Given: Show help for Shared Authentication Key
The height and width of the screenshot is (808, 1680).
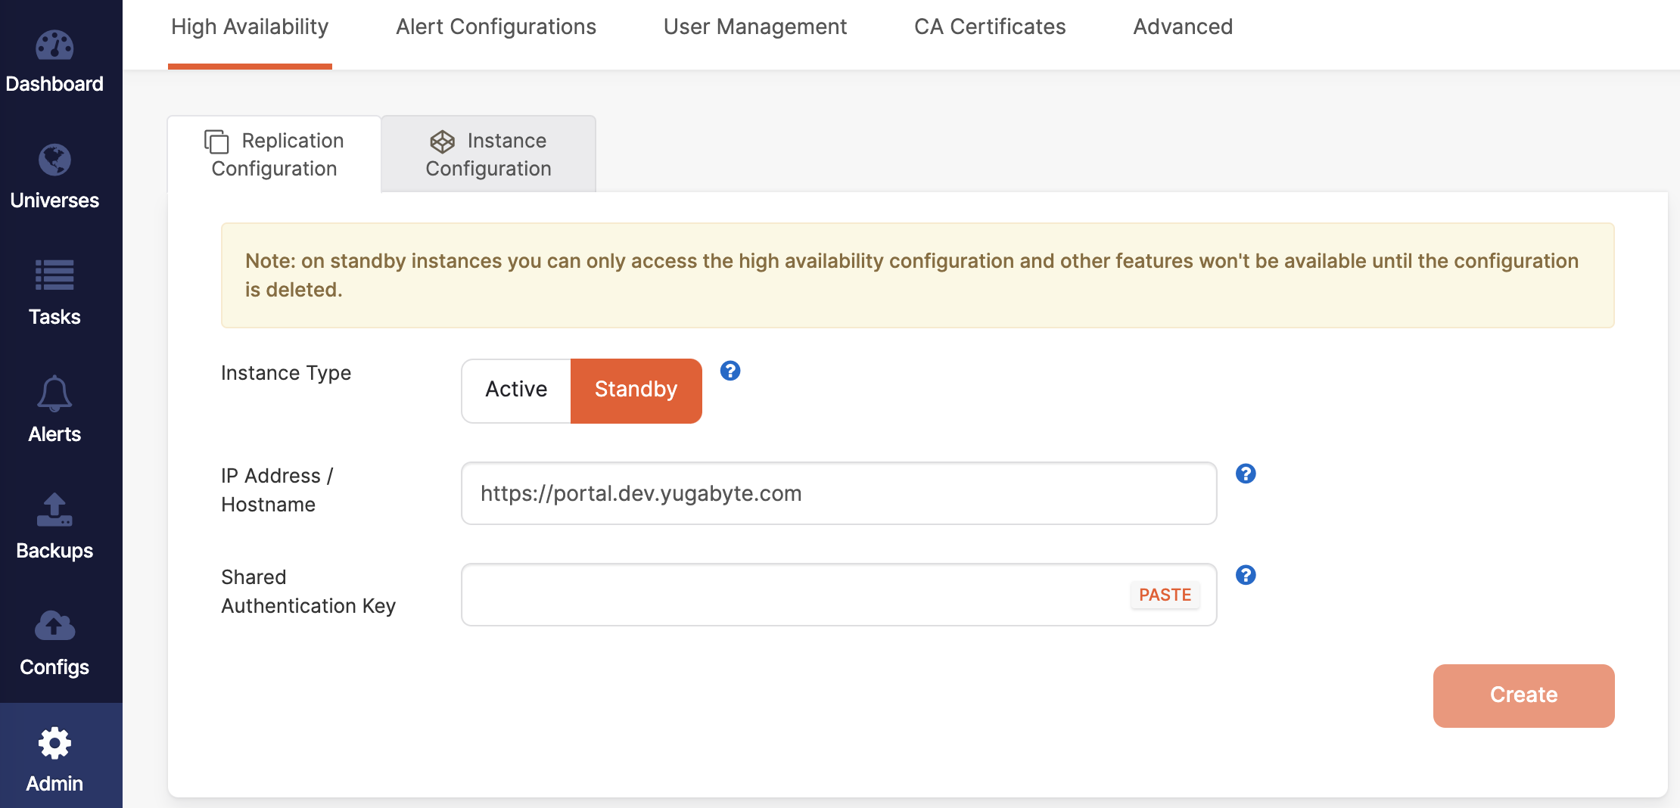Looking at the screenshot, I should pos(1246,575).
